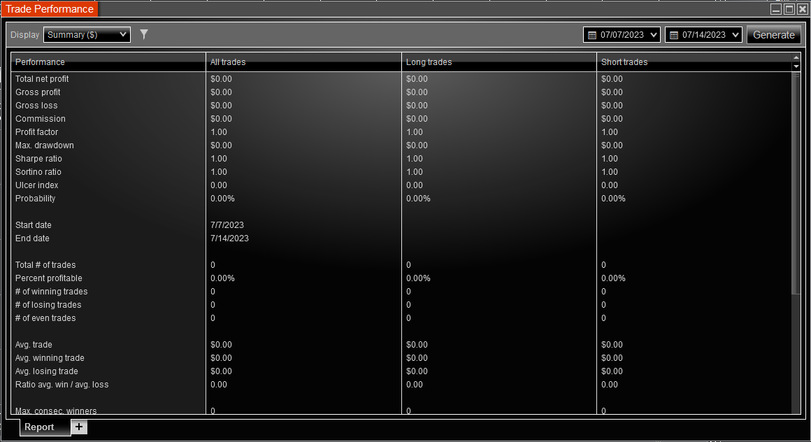Click the scrollbar down arrow at top
The height and width of the screenshot is (442, 811).
coord(796,66)
